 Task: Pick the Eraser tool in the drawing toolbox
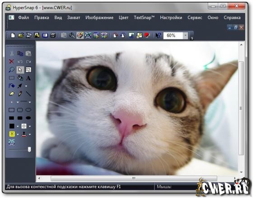point(11,94)
